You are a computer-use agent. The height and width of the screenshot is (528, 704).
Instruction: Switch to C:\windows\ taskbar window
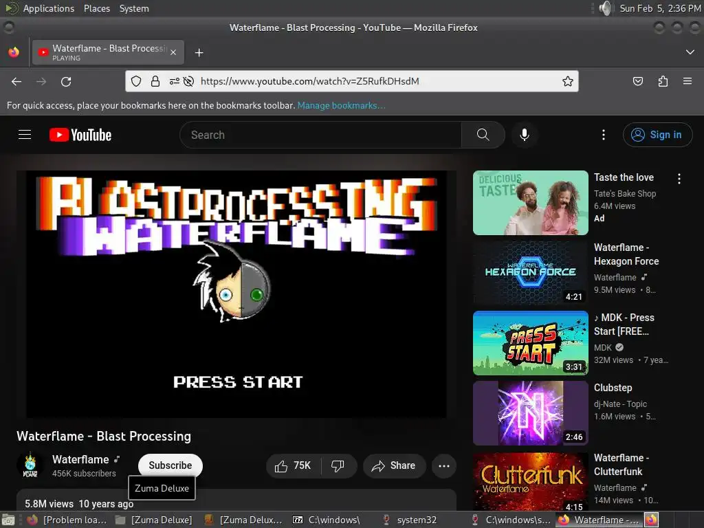pyautogui.click(x=326, y=520)
